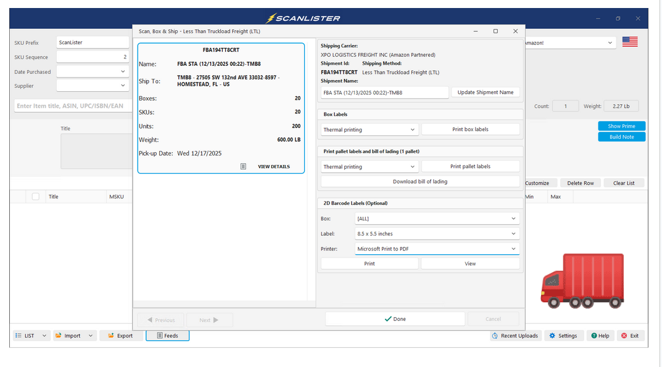Open the Feeds window
Viewport: 662px width, 367px height.
tap(167, 336)
